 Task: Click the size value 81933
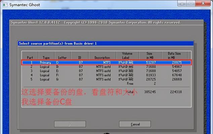(x=151, y=75)
